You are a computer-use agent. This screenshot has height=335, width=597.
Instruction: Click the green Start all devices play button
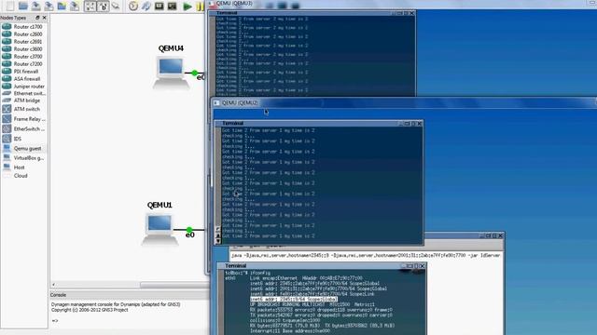pyautogui.click(x=187, y=7)
